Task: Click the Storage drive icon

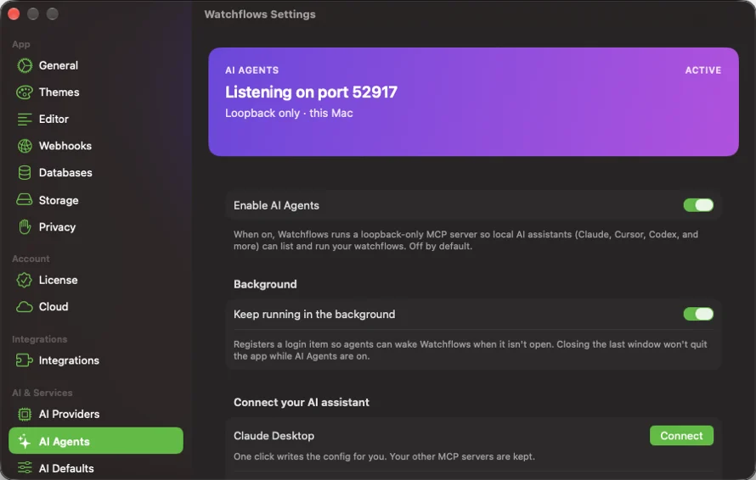Action: tap(25, 200)
